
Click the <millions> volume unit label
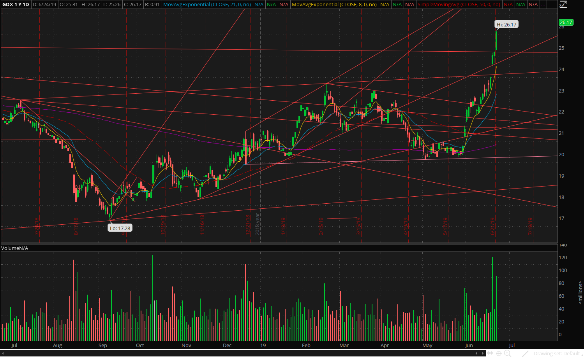tap(580, 292)
